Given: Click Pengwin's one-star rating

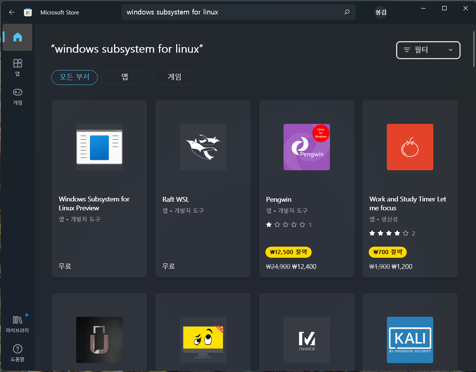Looking at the screenshot, I should (x=289, y=225).
